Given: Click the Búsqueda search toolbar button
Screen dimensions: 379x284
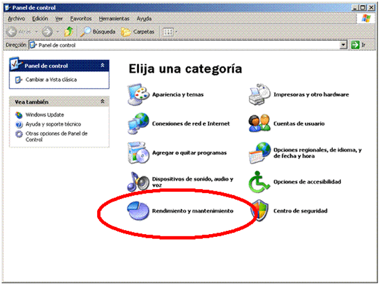Looking at the screenshot, I should pos(98,32).
